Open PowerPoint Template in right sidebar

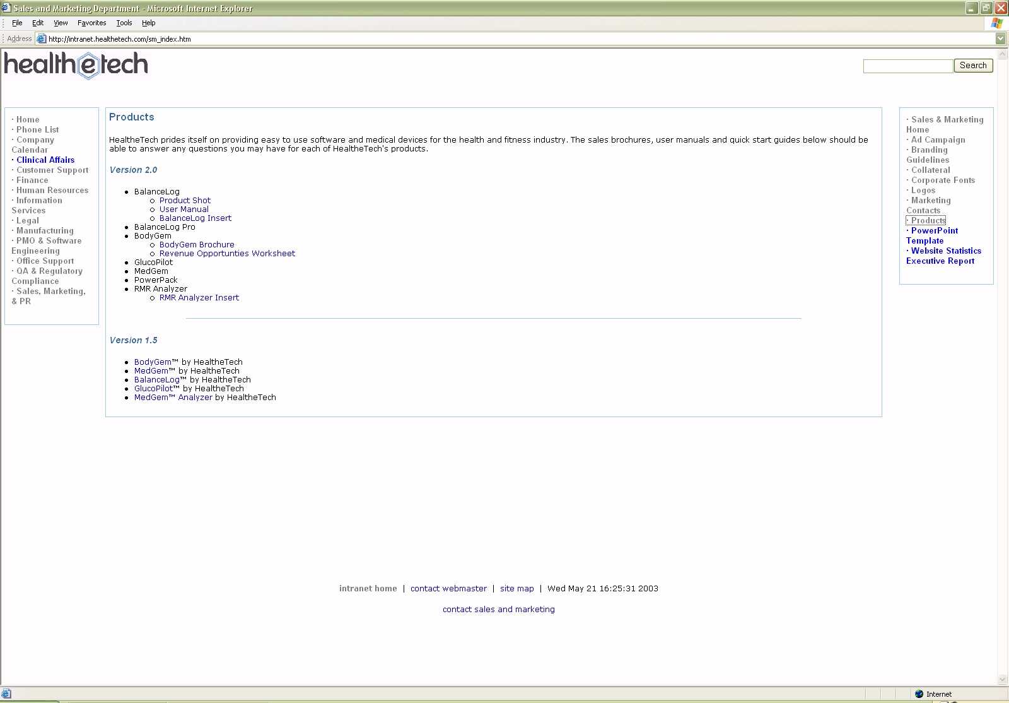pyautogui.click(x=934, y=231)
